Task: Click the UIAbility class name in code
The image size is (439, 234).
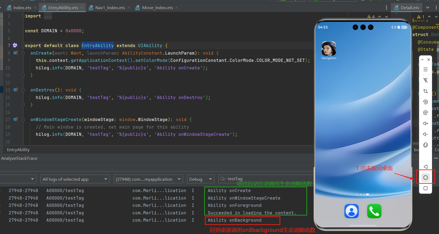Action: (150, 45)
